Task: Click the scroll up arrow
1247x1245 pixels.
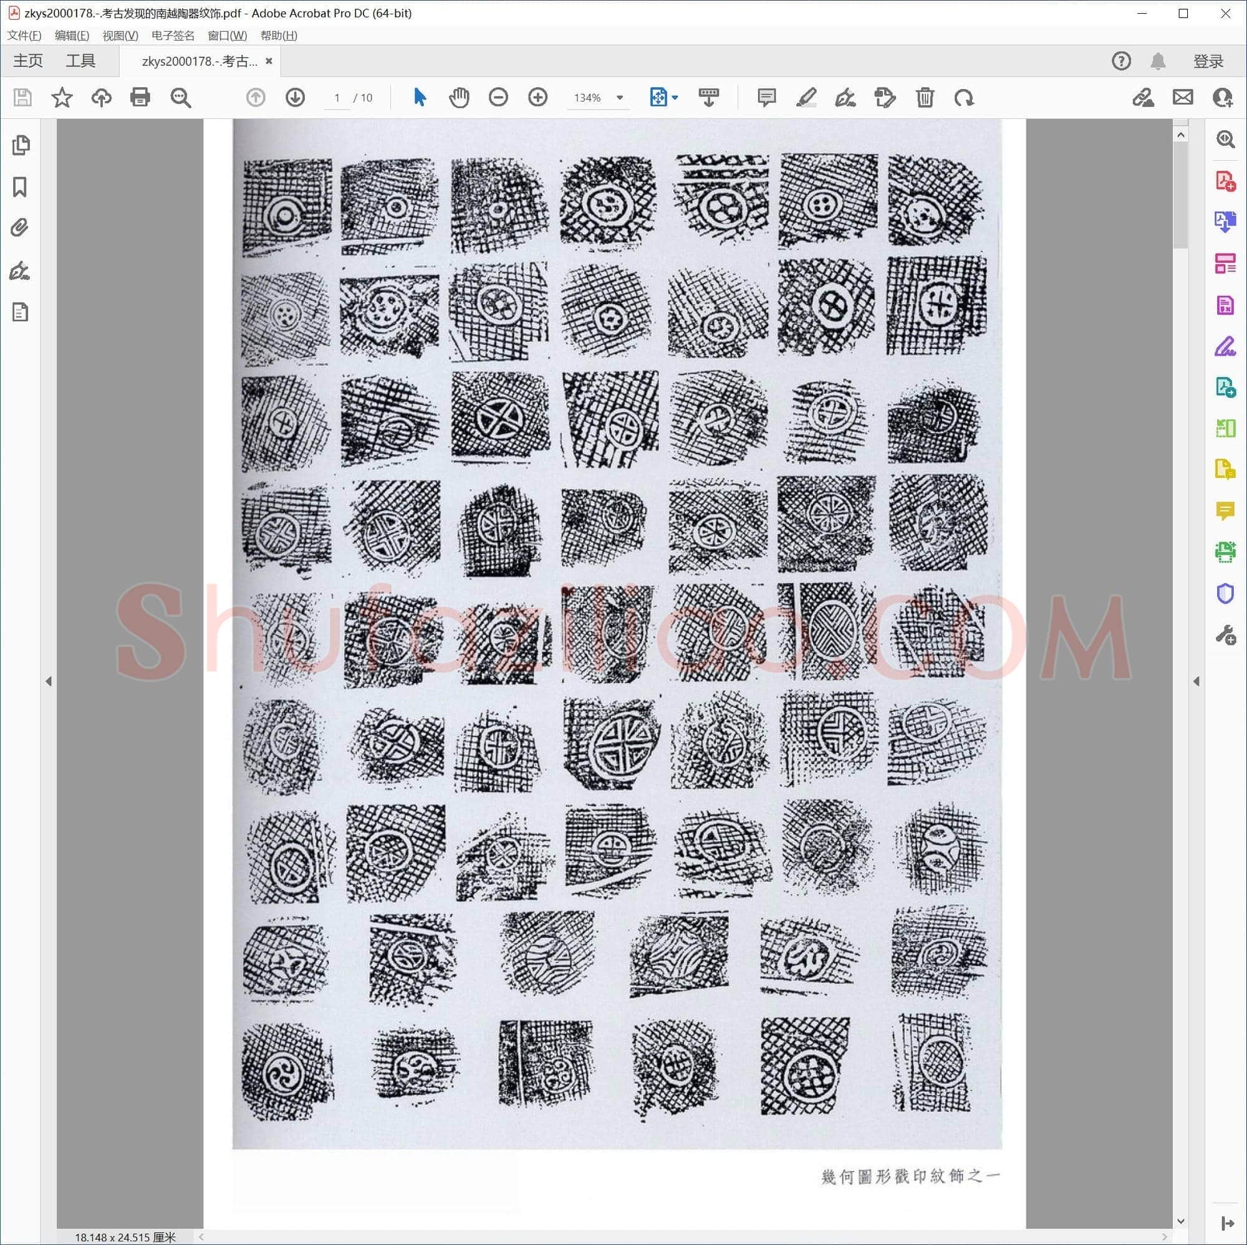Action: (x=1180, y=135)
